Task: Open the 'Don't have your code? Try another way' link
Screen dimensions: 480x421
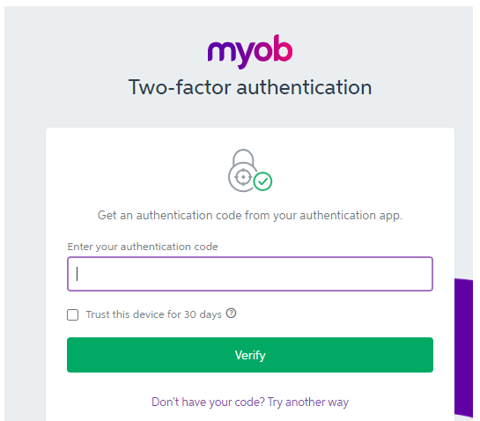Action: [x=250, y=402]
